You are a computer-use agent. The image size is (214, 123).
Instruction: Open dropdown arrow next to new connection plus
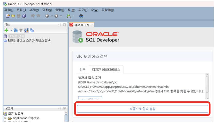(11, 31)
